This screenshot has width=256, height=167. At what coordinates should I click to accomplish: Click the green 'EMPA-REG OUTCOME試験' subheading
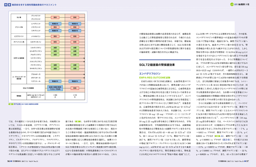[x=154, y=77]
